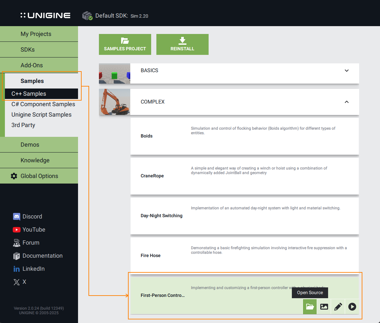The width and height of the screenshot is (380, 323).
Task: Select the Samples section
Action: [41, 81]
